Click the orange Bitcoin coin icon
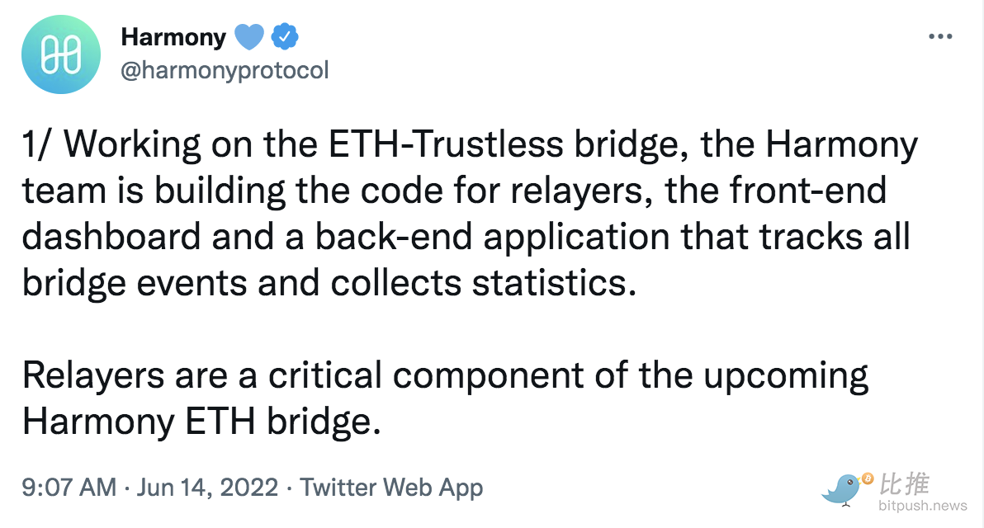The width and height of the screenshot is (984, 528). 867,478
